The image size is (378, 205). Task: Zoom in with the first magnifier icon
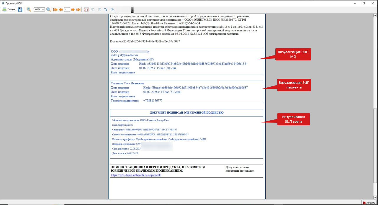click(x=29, y=9)
